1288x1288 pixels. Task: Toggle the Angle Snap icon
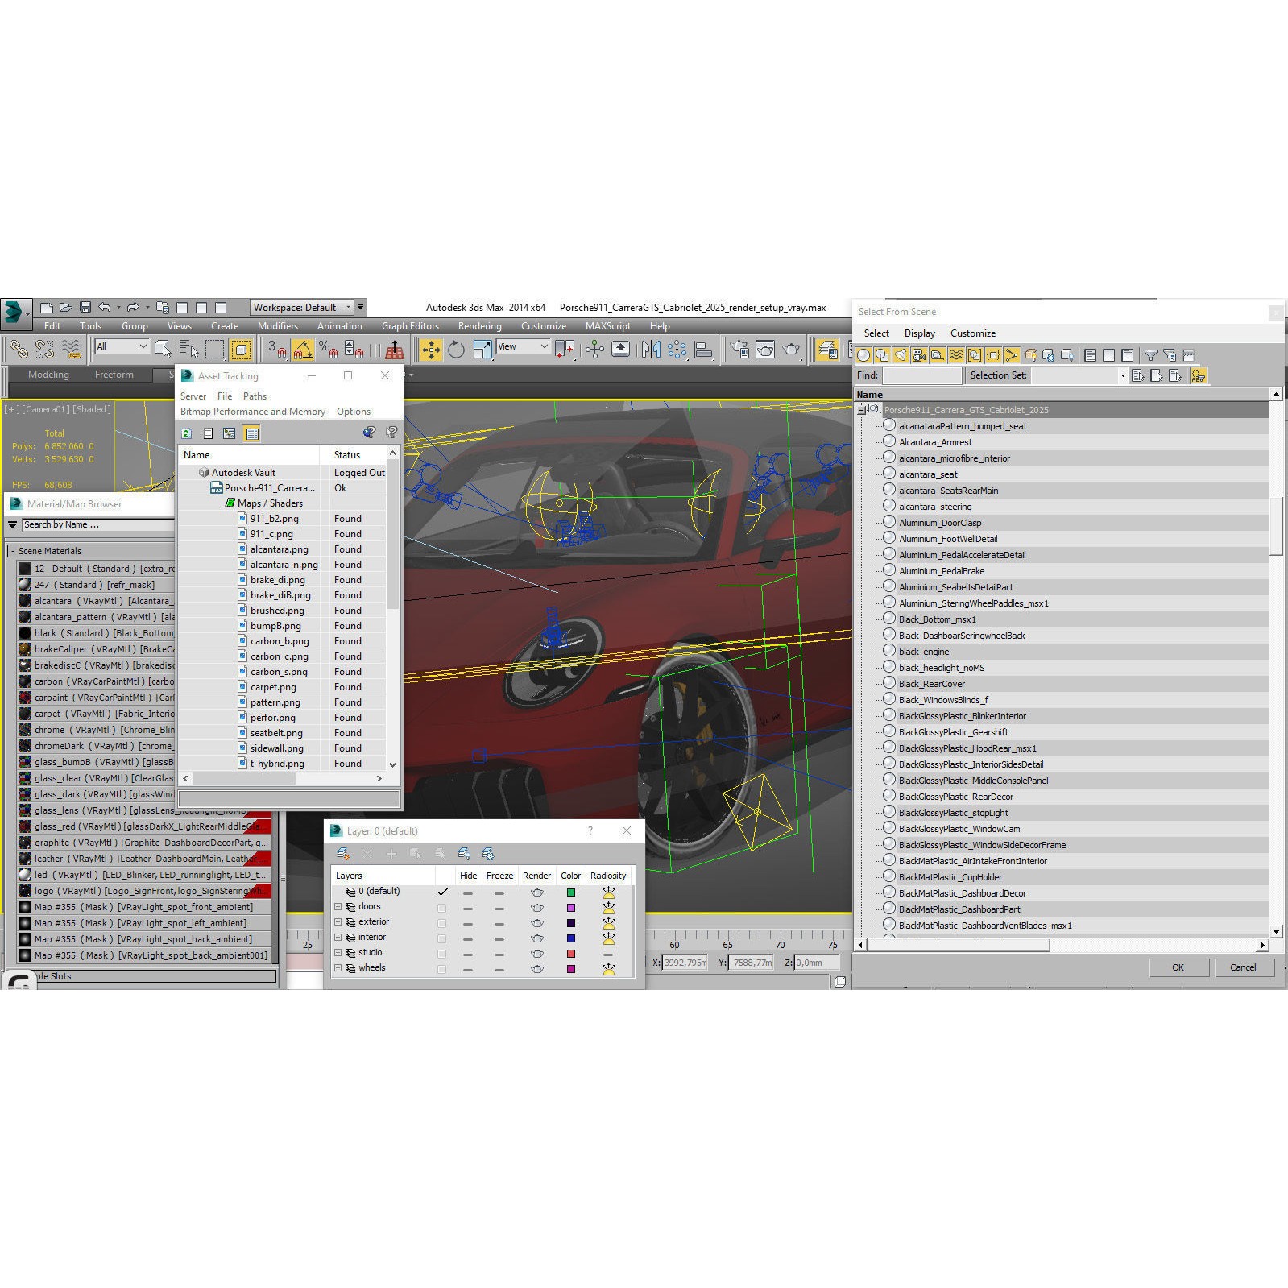(303, 349)
